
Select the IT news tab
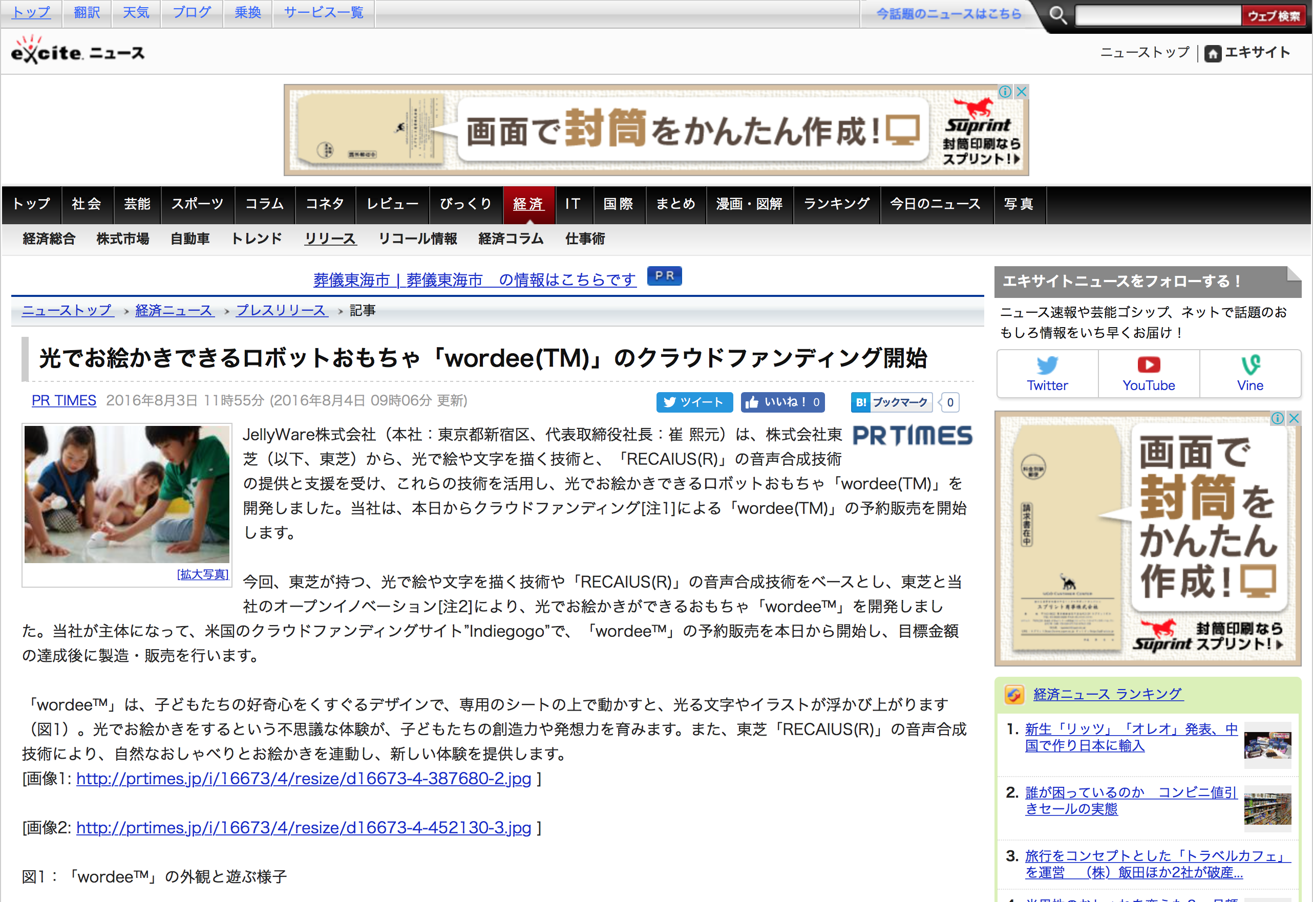pyautogui.click(x=573, y=204)
